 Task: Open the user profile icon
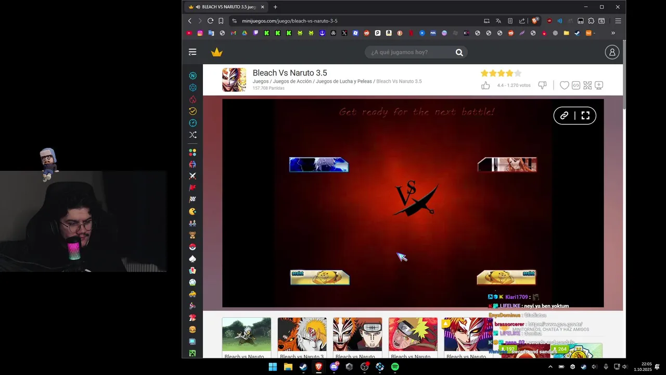tap(612, 52)
